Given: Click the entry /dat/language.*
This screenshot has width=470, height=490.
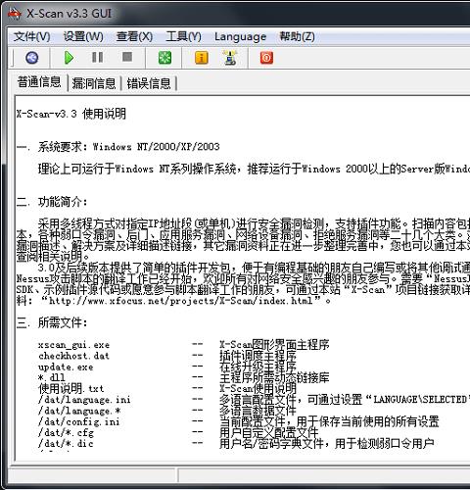Looking at the screenshot, I should pyautogui.click(x=79, y=411).
